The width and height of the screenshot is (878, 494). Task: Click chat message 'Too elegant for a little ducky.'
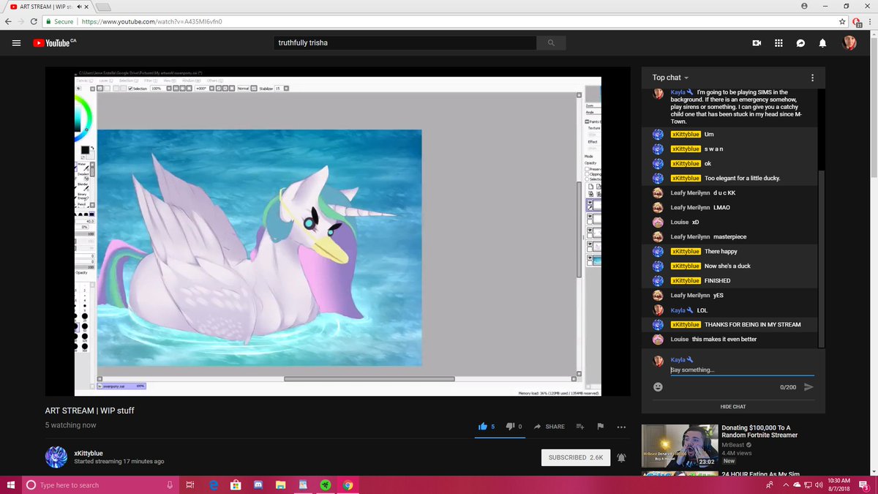[742, 178]
